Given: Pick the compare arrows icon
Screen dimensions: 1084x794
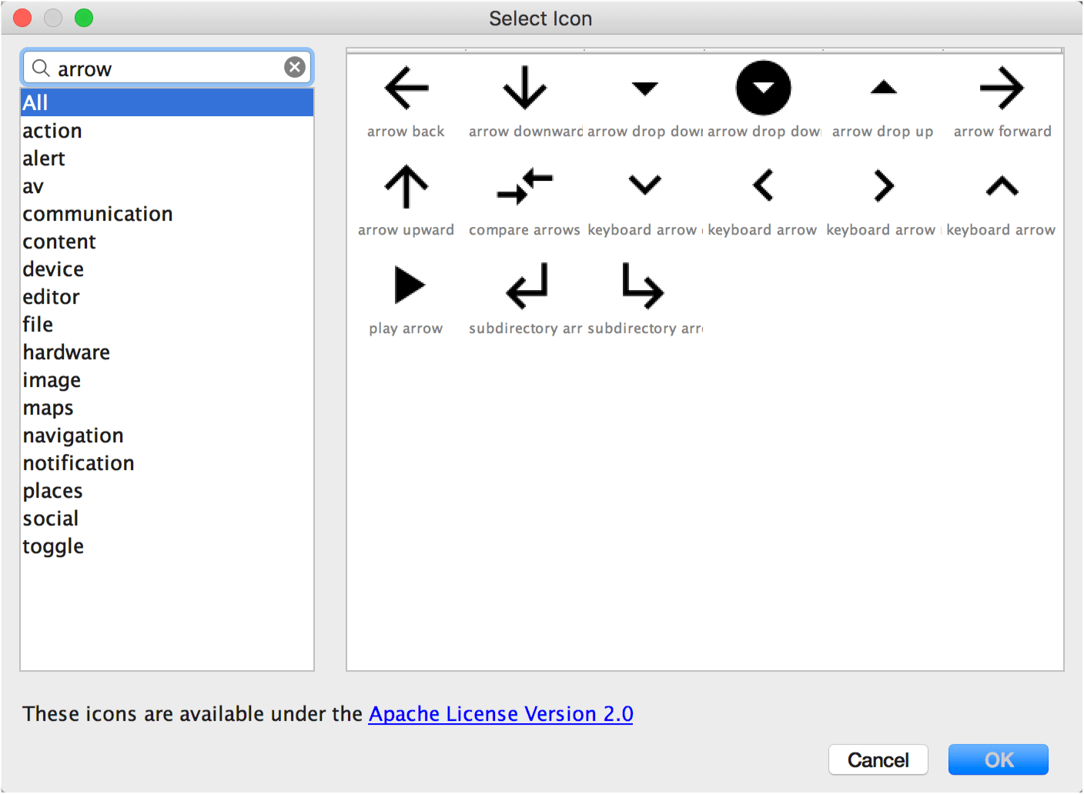Looking at the screenshot, I should click(x=525, y=186).
